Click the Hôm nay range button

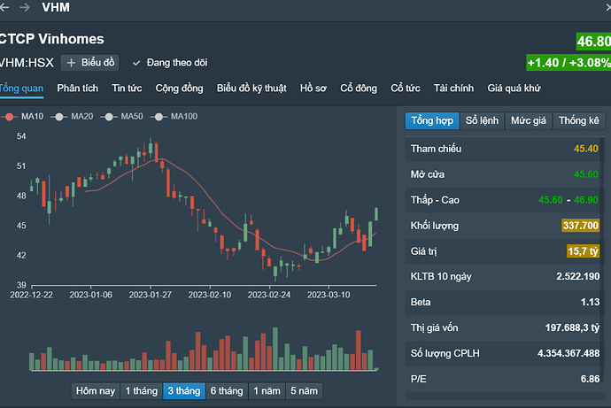coord(95,391)
